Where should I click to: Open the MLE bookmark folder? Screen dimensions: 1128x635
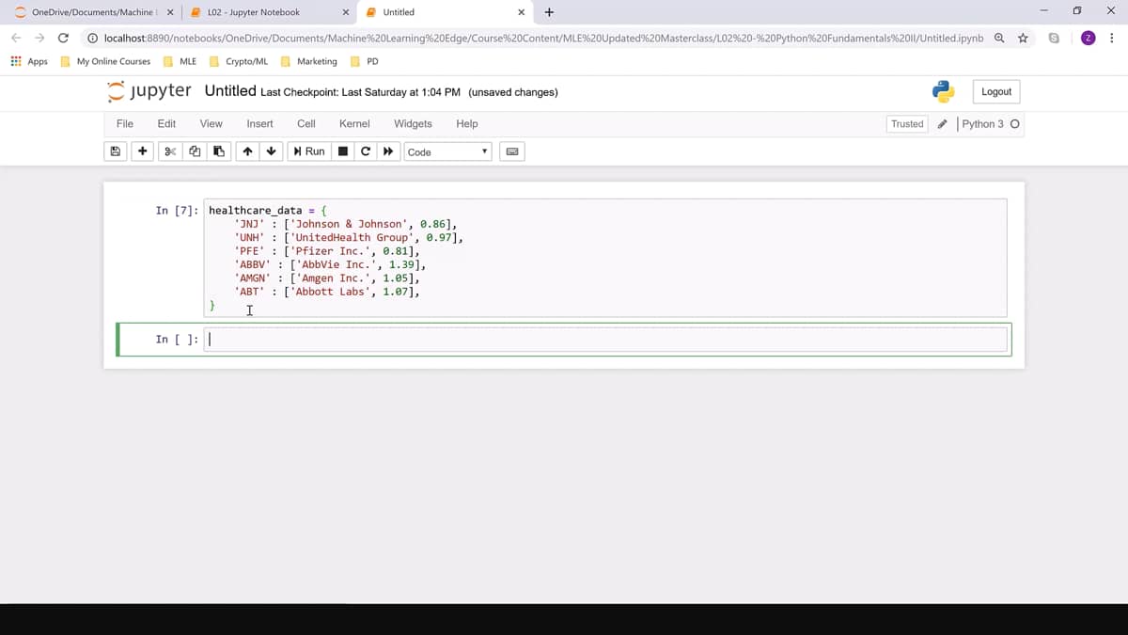coord(180,61)
